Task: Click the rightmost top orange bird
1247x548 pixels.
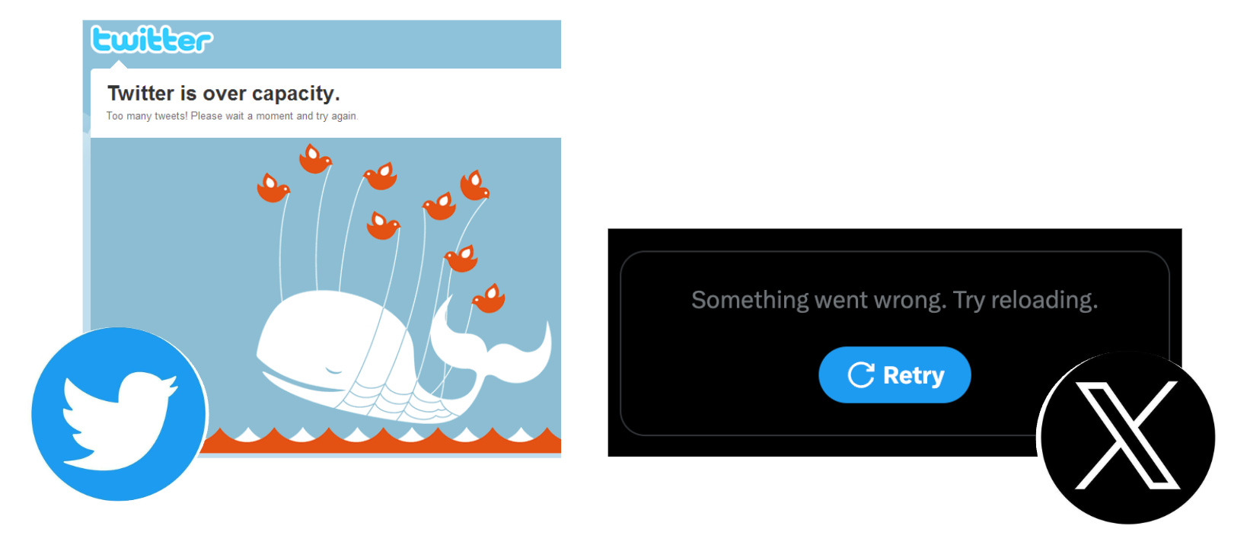Action: click(x=474, y=186)
